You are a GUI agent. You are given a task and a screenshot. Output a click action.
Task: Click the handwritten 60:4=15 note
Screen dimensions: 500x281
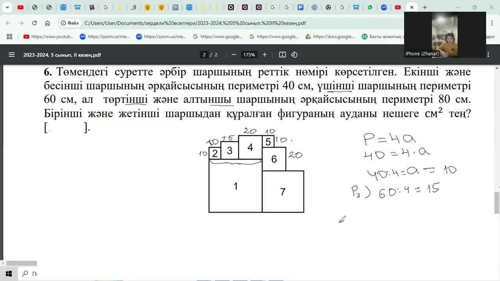[x=409, y=191]
